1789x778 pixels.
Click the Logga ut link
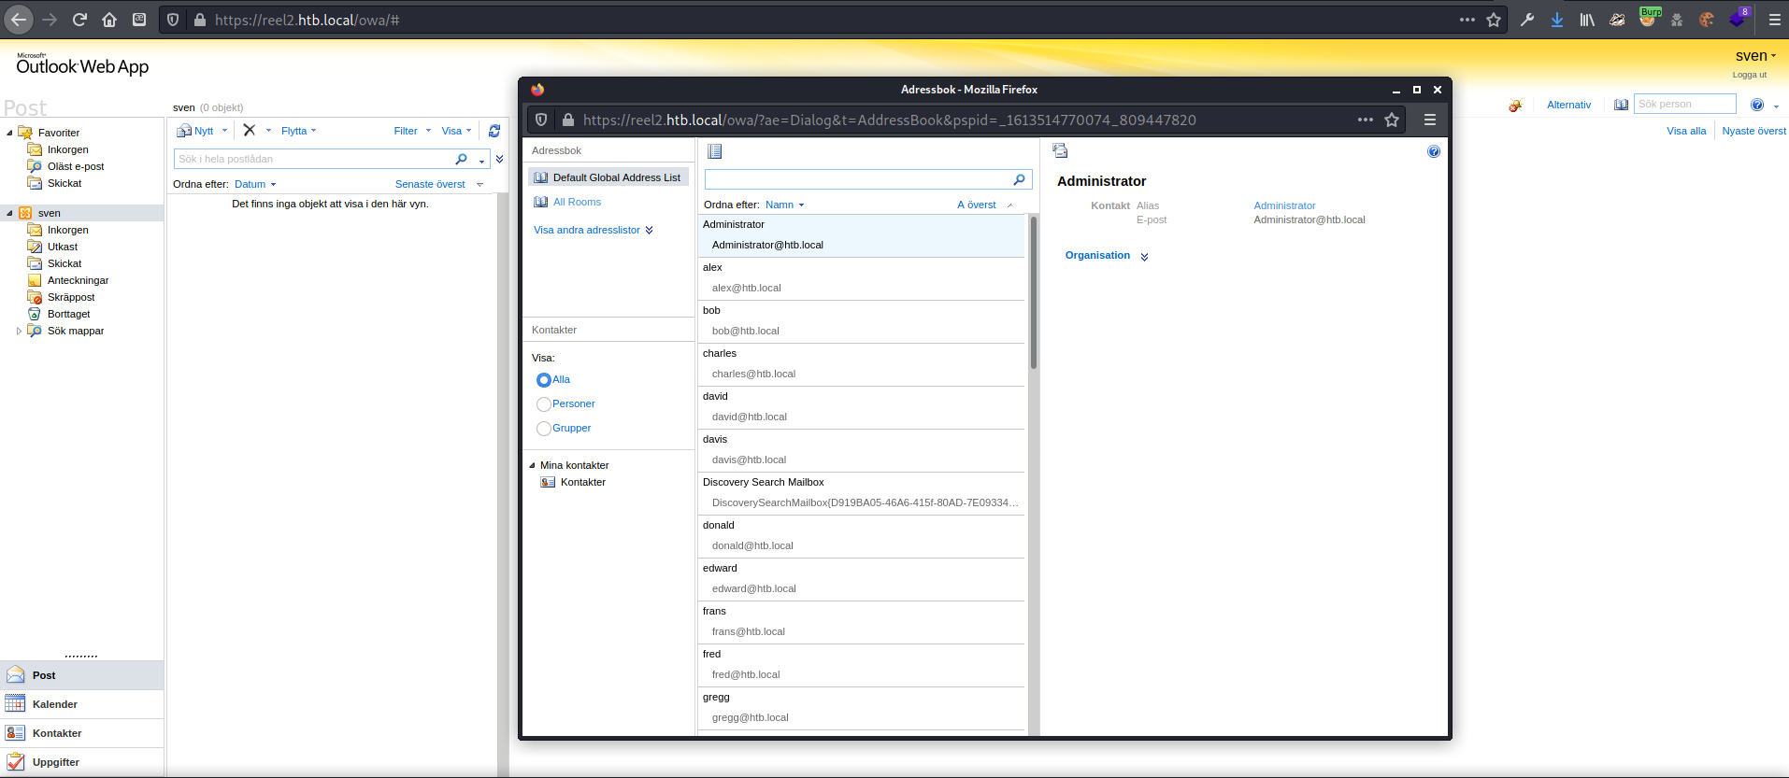(x=1749, y=75)
